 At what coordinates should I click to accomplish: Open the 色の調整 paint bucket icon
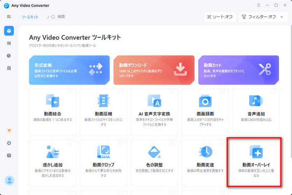tap(155, 152)
